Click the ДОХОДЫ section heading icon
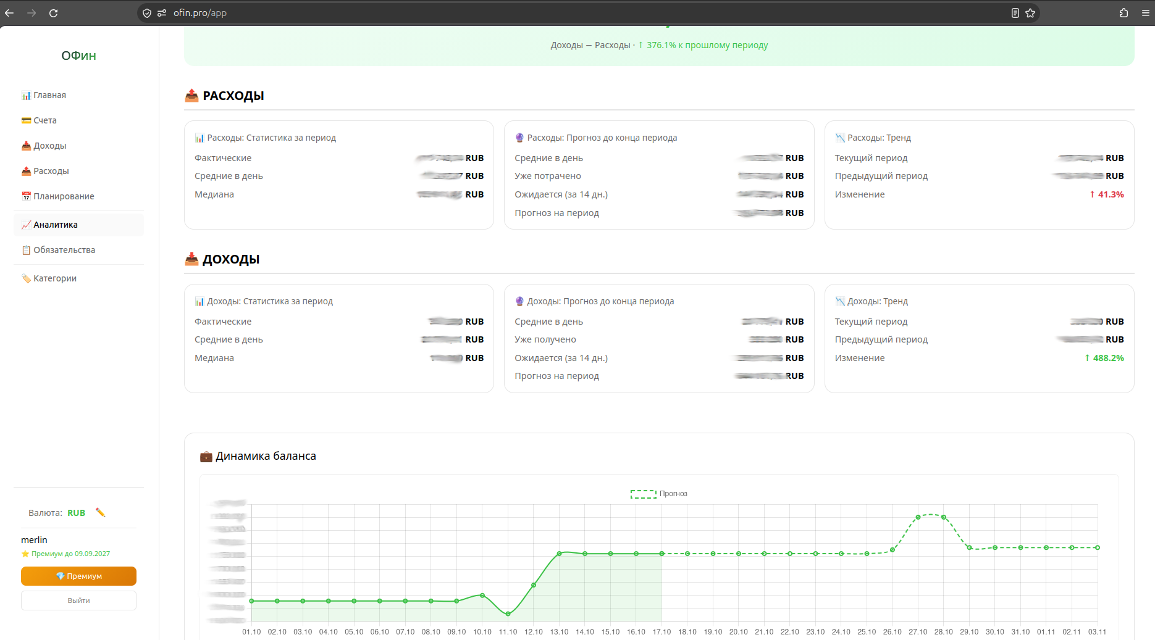Viewport: 1155px width, 640px height. (x=191, y=259)
